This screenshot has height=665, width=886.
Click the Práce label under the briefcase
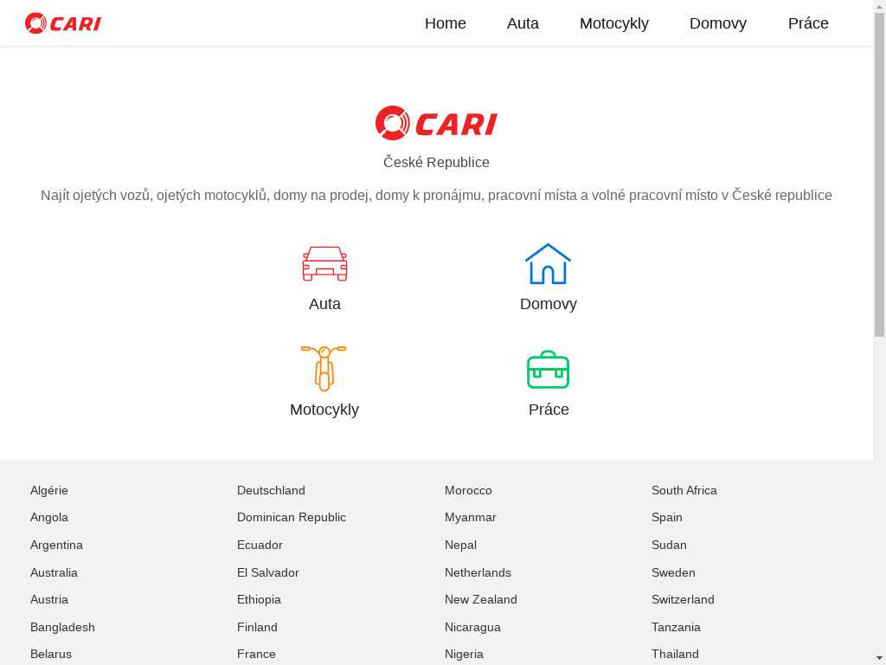549,410
